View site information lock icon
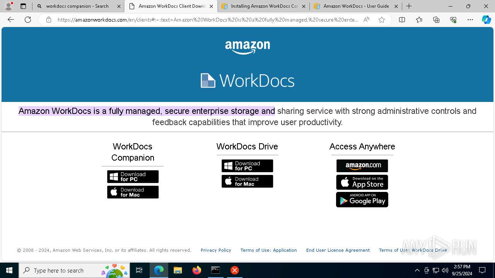 (x=48, y=20)
